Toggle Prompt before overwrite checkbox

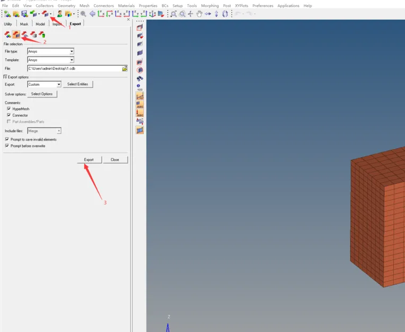[x=7, y=145]
